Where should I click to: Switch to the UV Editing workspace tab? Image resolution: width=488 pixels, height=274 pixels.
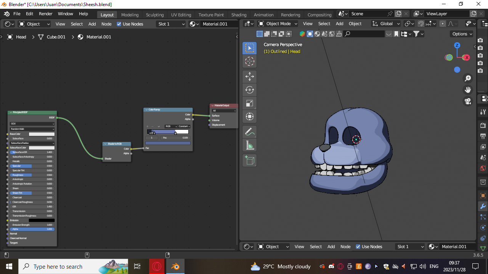(x=181, y=15)
